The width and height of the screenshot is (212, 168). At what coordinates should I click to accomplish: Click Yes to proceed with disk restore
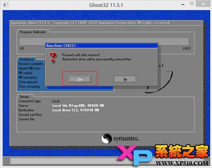[x=80, y=79]
